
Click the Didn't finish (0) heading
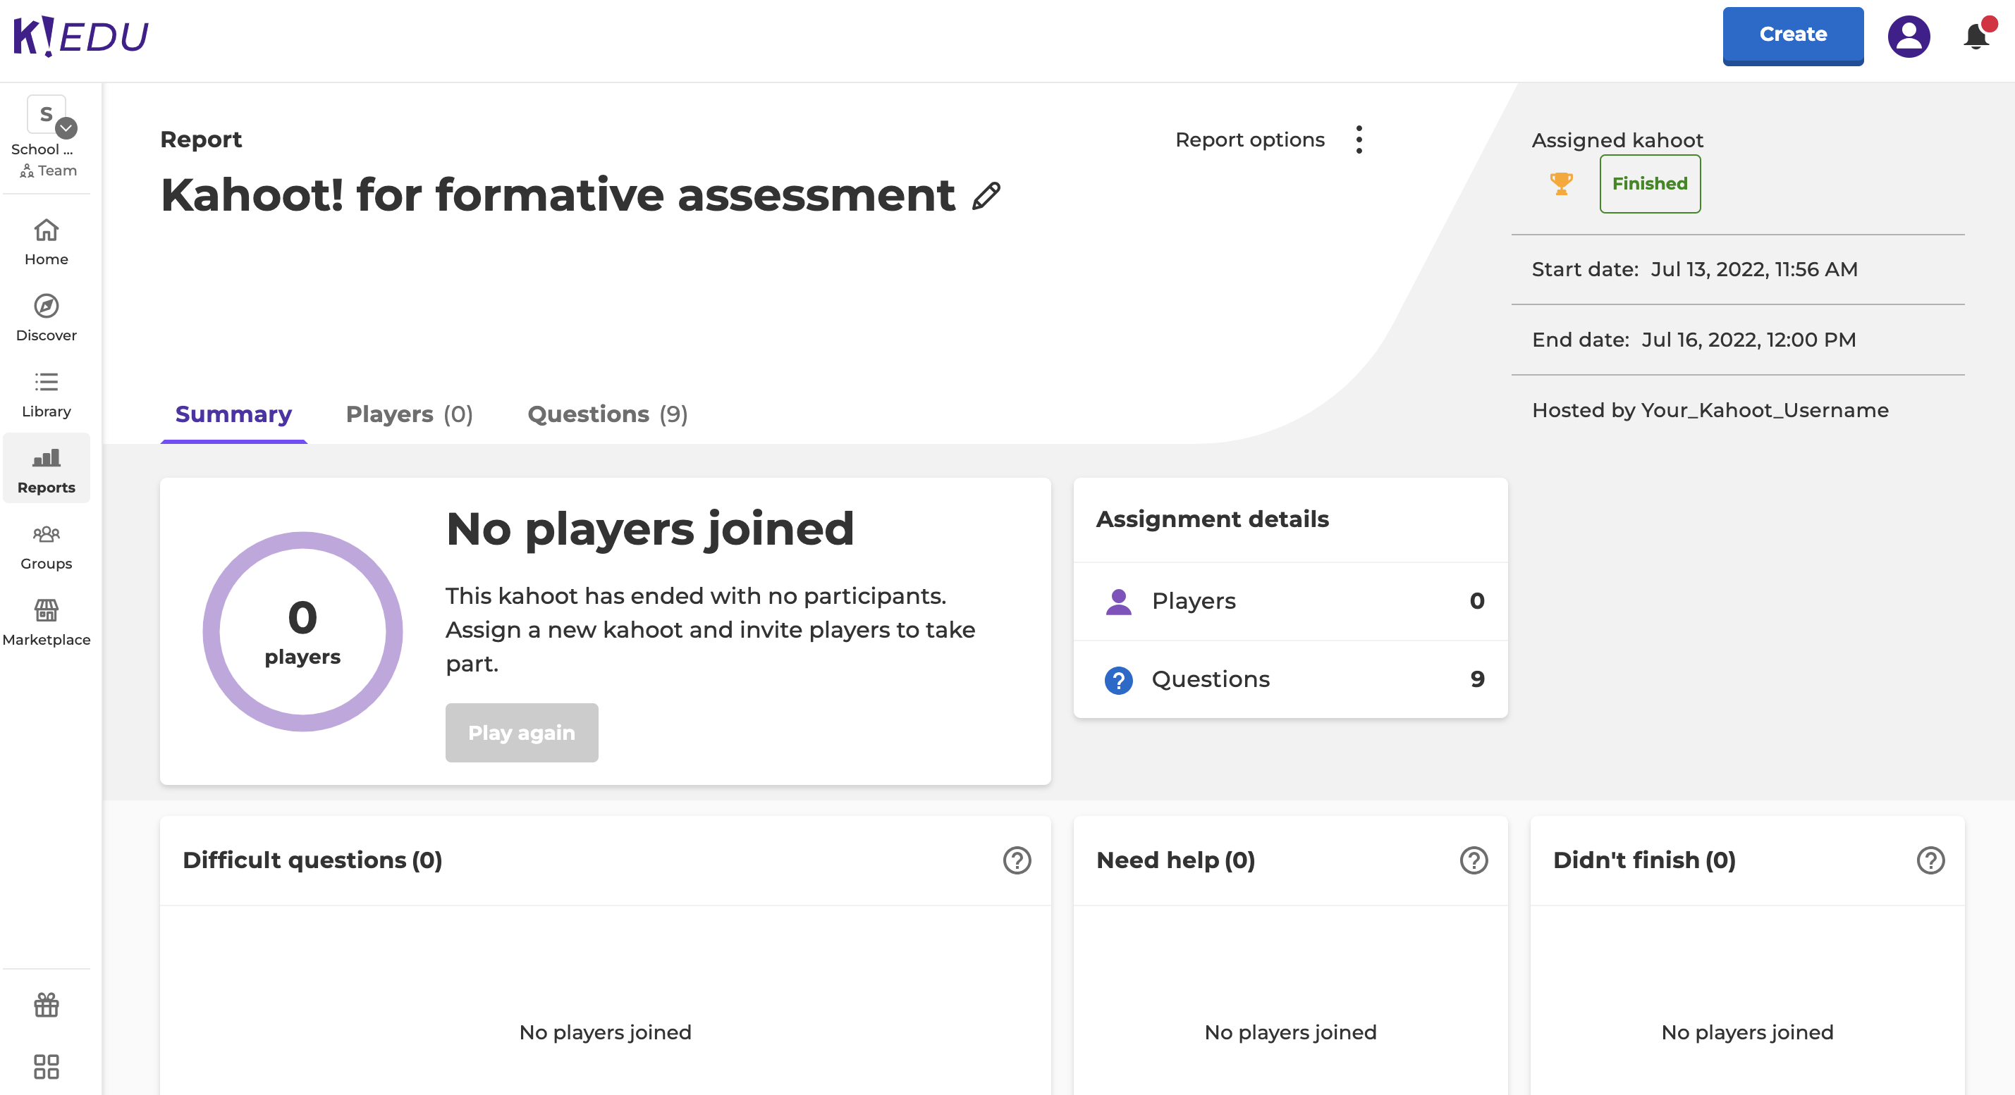pos(1644,860)
